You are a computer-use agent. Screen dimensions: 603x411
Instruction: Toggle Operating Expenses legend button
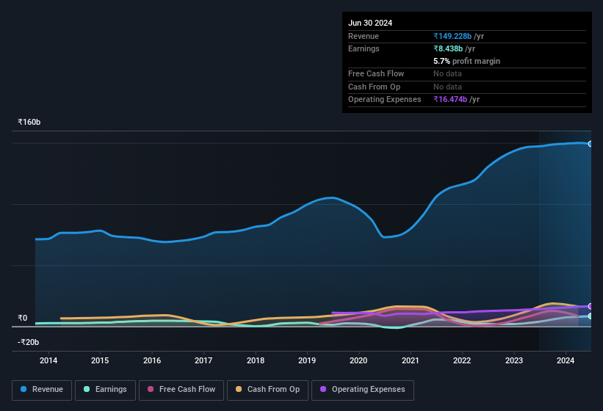coord(363,390)
